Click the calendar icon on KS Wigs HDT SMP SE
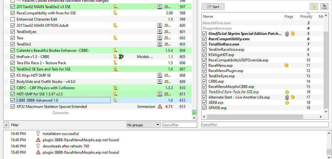This screenshot has width=332, height=159. 160,75
